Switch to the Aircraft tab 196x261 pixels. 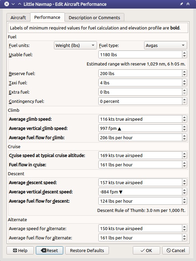pyautogui.click(x=18, y=17)
